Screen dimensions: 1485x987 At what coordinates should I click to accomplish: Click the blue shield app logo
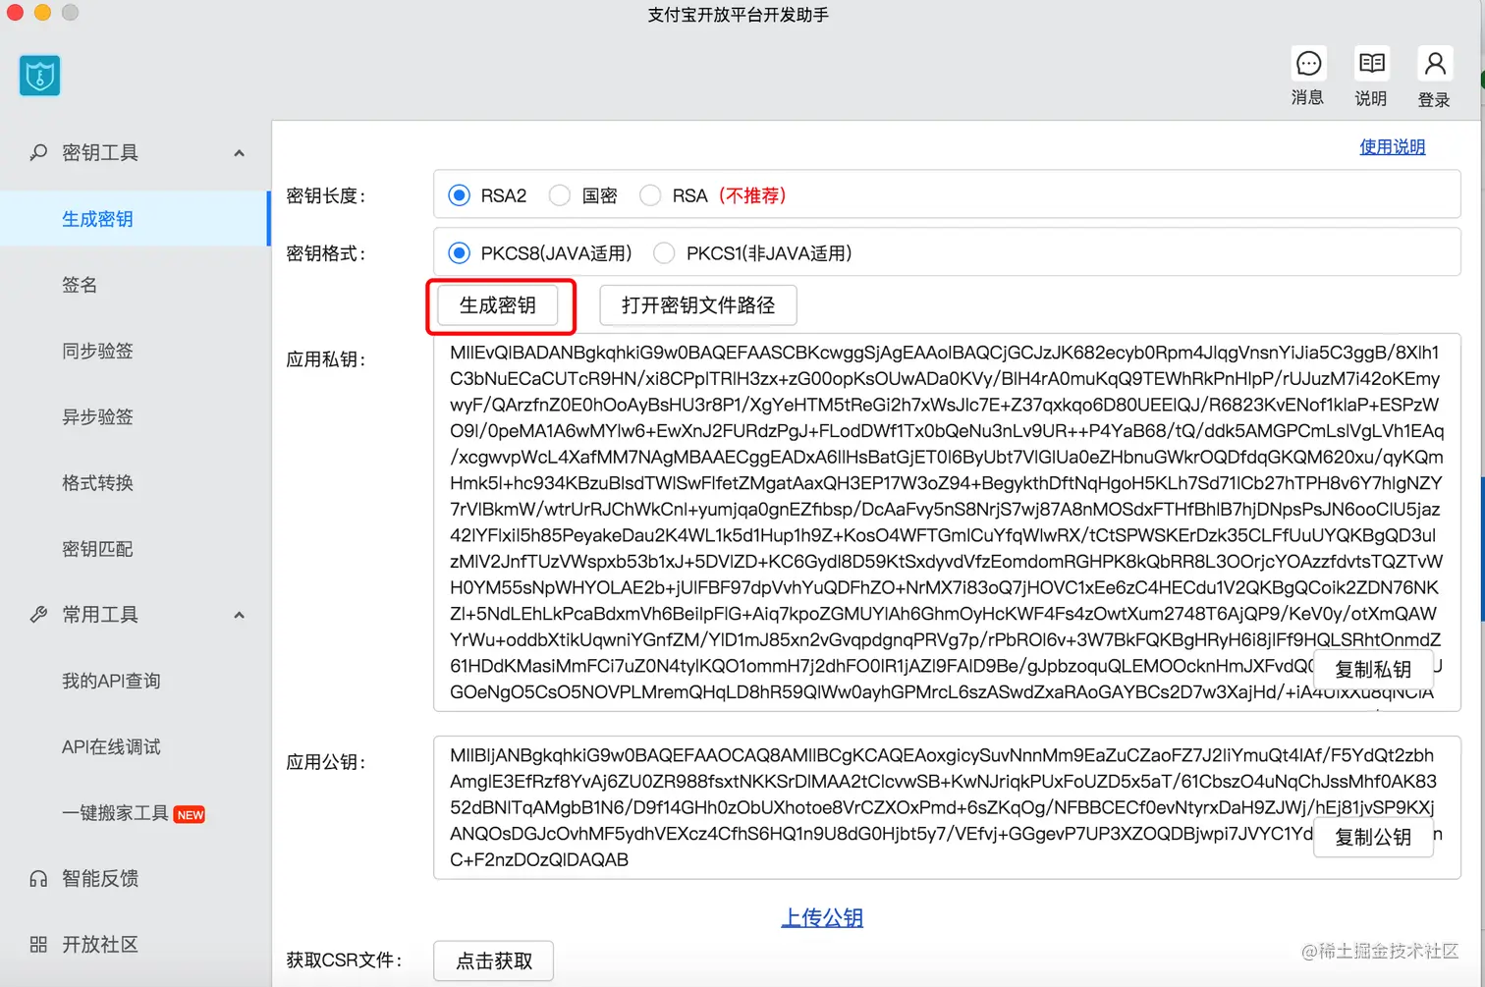point(39,76)
